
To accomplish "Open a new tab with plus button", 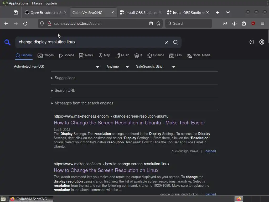I will 217,13.
